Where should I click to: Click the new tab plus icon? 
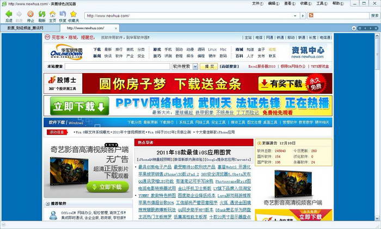coord(354,28)
